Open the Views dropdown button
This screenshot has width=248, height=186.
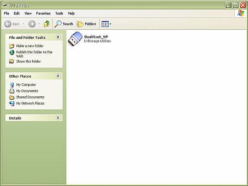tap(106, 24)
